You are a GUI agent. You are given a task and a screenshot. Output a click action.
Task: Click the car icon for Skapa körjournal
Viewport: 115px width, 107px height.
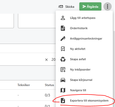pyautogui.click(x=63, y=80)
